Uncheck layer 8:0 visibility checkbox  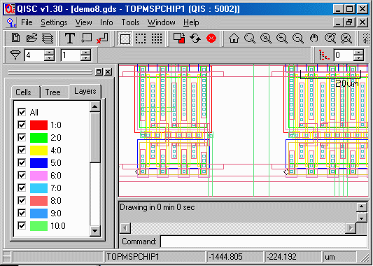22,200
